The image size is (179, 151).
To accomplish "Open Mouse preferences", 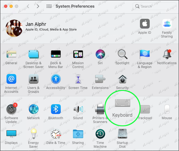I will tap(167, 109).
